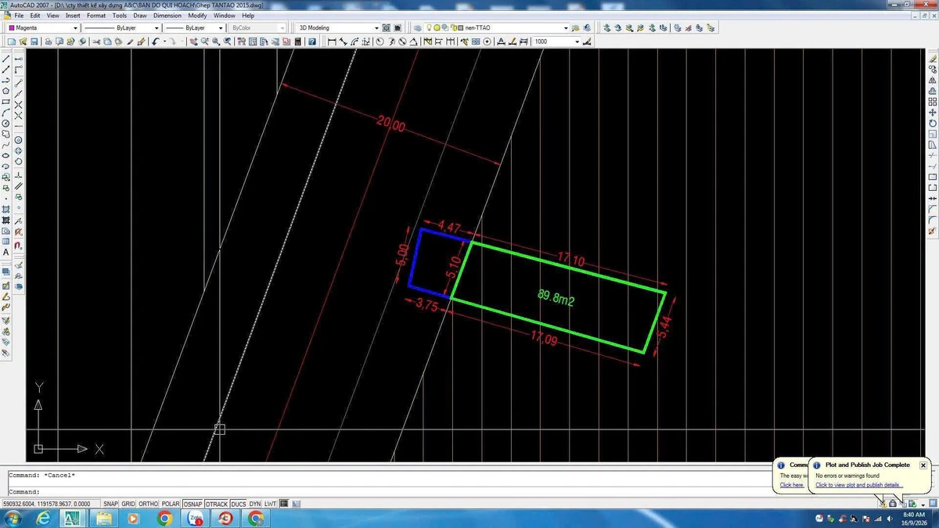This screenshot has width=939, height=528.
Task: Select the Line tool in Draw toolbar
Action: click(6, 59)
